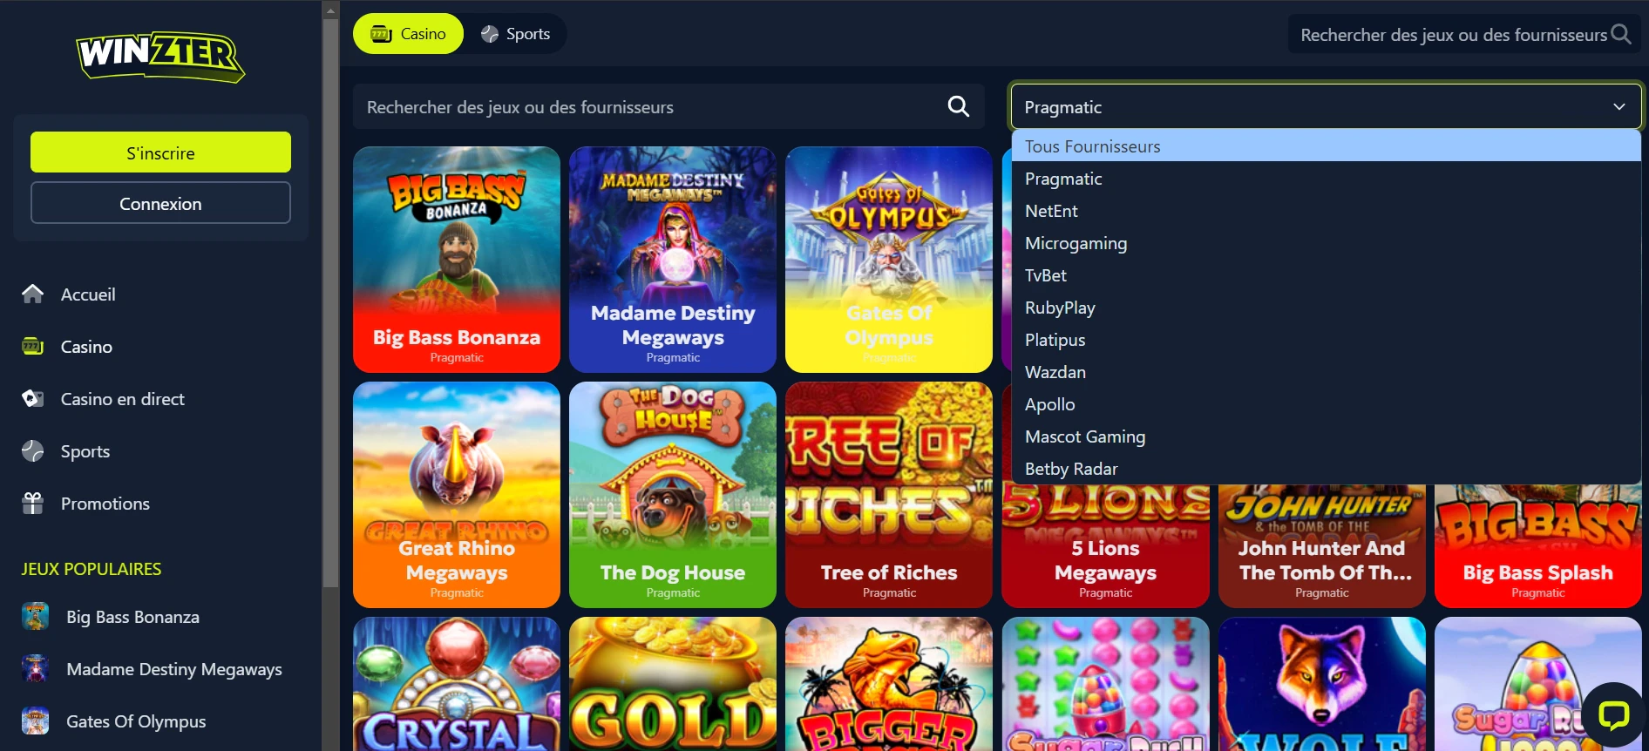Image resolution: width=1649 pixels, height=751 pixels.
Task: Choose Betby Radar provider option
Action: pos(1326,469)
